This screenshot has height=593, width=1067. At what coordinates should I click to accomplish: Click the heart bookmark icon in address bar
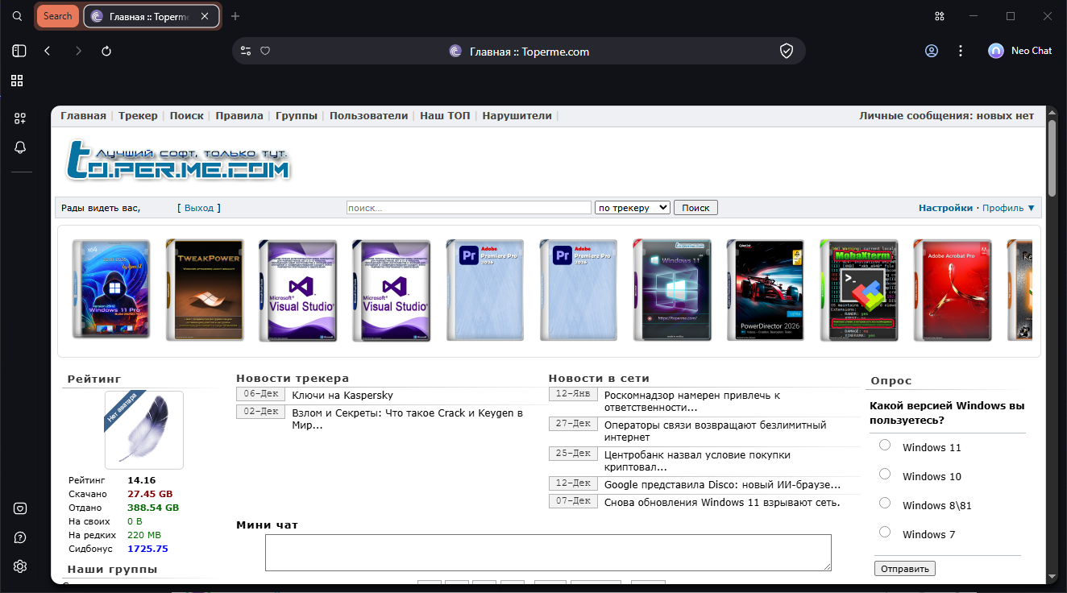tap(265, 51)
